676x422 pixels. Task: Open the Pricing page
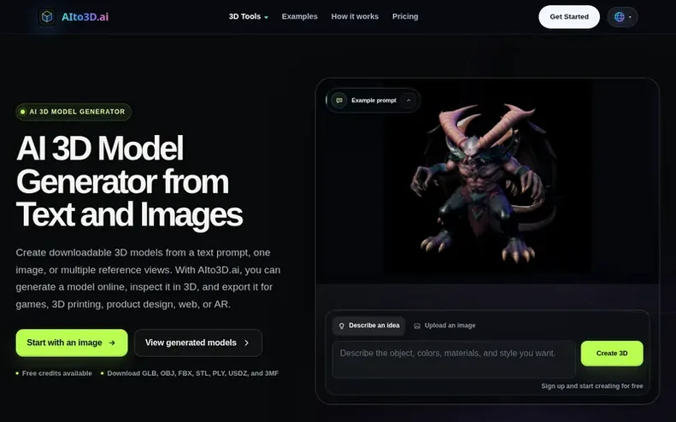click(405, 16)
